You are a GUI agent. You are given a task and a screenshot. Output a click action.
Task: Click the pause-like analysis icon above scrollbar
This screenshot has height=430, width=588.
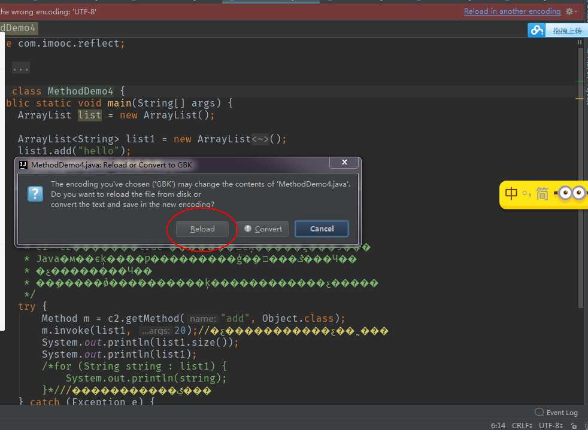(x=580, y=42)
